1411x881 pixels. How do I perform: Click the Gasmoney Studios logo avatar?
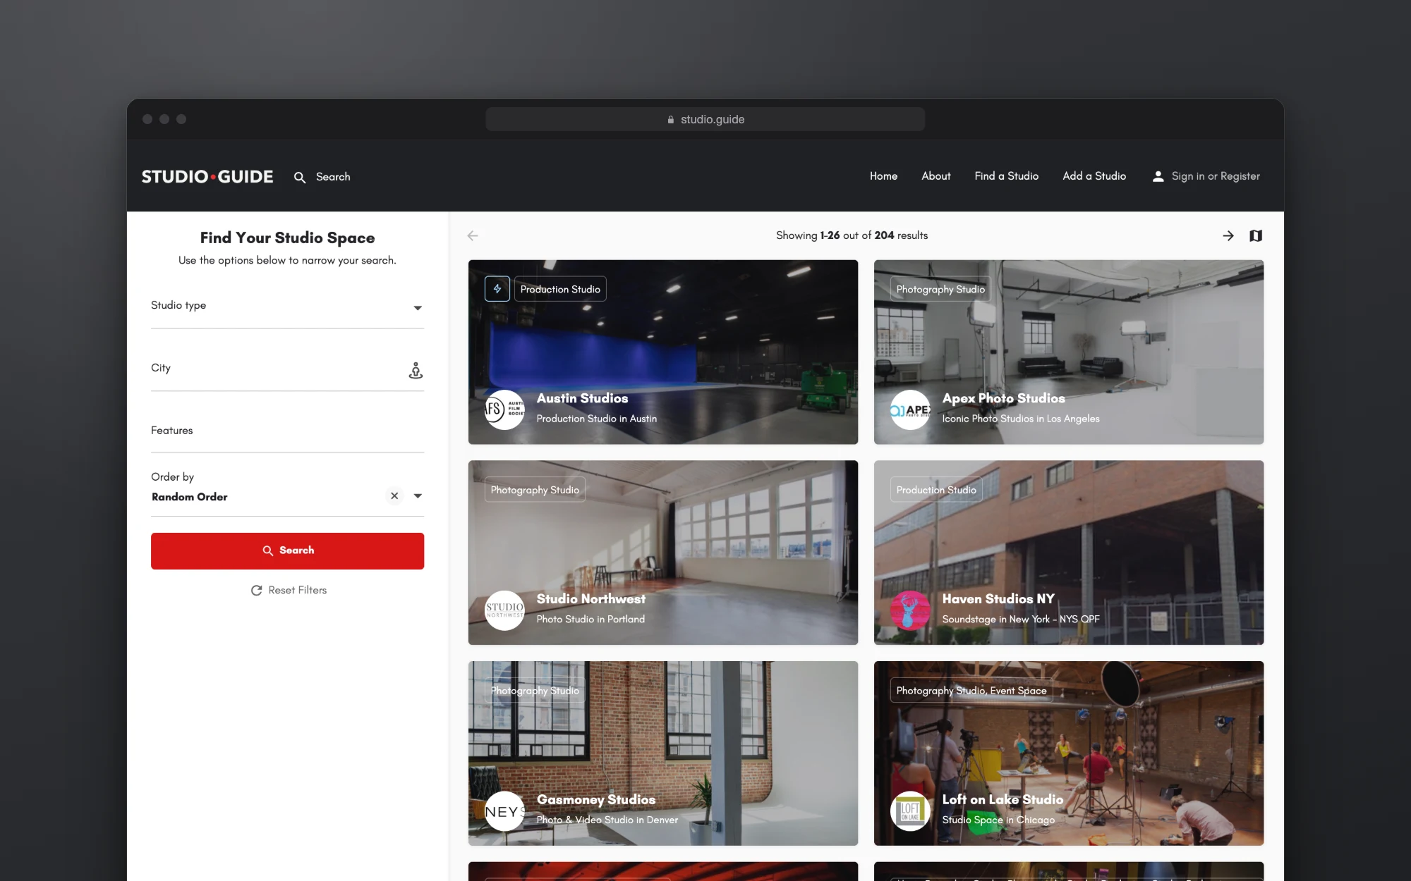[504, 811]
